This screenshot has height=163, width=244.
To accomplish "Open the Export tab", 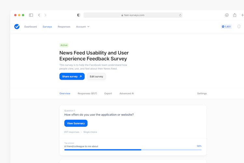I will point(108,93).
